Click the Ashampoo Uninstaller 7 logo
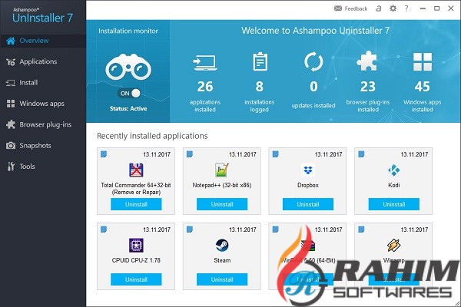461x307 pixels. pyautogui.click(x=42, y=15)
